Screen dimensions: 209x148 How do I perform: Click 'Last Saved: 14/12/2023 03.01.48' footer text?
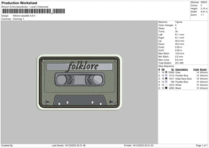pos(69,145)
